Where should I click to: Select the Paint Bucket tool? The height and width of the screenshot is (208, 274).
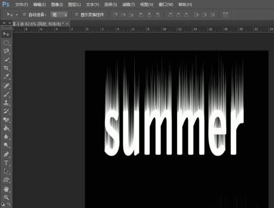tap(6, 128)
